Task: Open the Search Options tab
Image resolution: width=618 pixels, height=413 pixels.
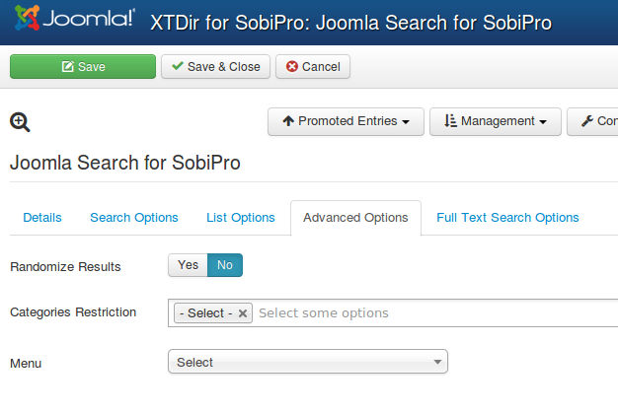Action: coord(134,218)
